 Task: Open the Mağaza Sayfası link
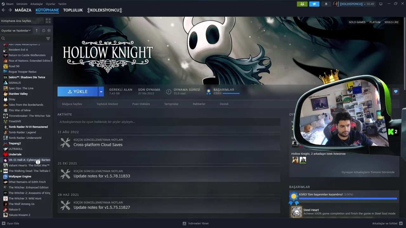pos(72,104)
